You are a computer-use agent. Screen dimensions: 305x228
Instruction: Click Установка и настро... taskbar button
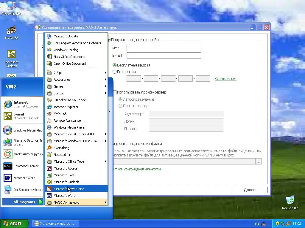click(x=55, y=224)
